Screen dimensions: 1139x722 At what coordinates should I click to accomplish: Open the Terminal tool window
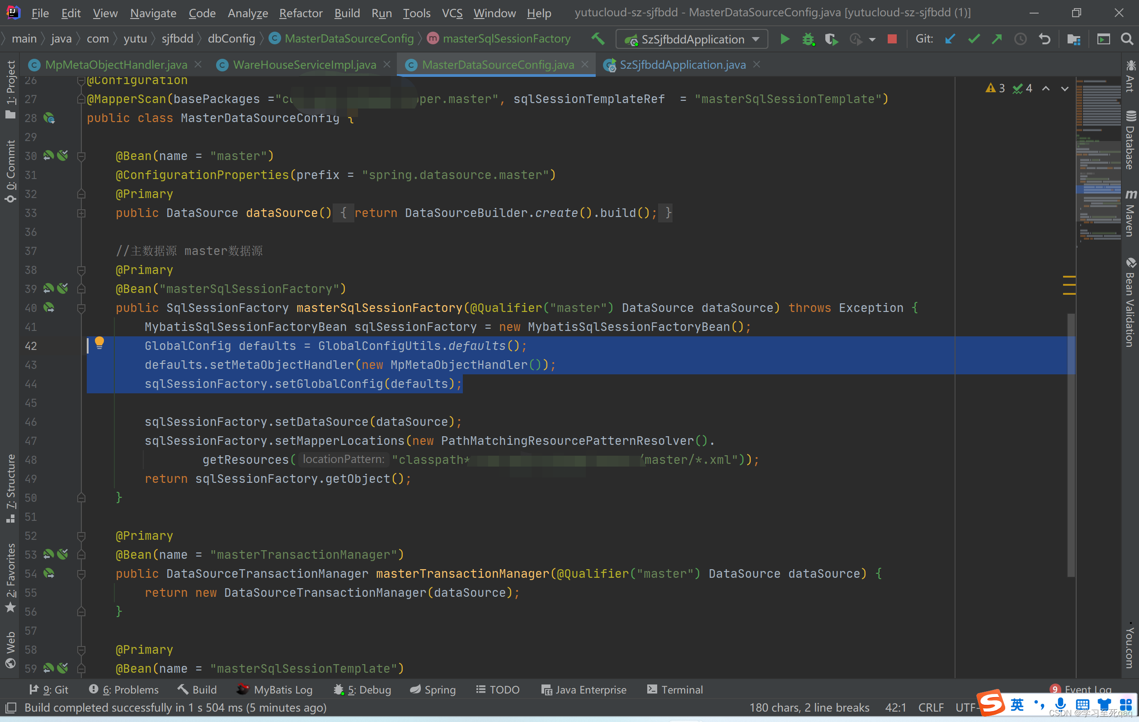(x=675, y=689)
